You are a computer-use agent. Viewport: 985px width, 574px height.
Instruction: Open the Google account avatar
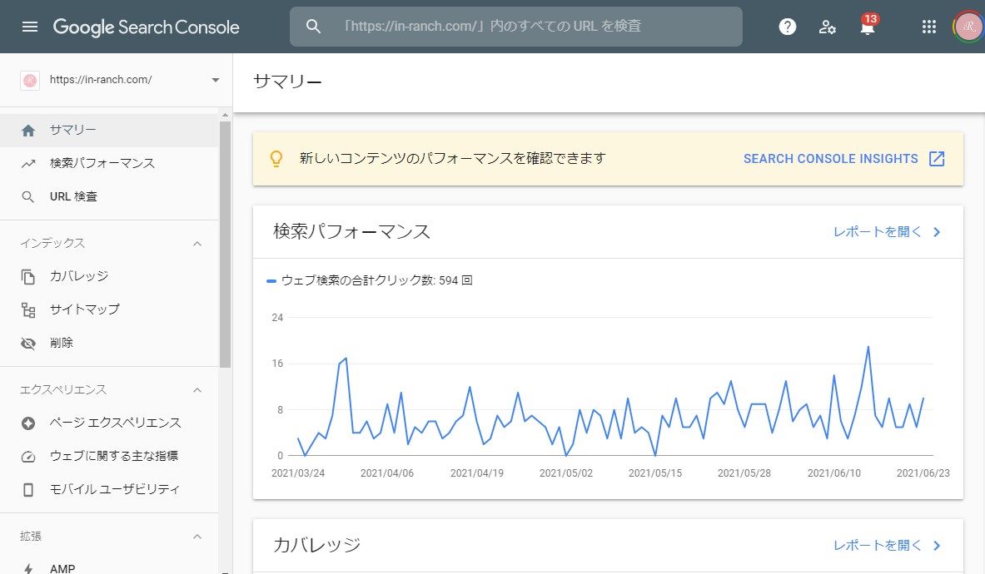(968, 27)
